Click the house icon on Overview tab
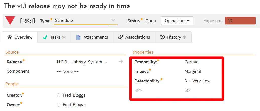 tap(10, 37)
